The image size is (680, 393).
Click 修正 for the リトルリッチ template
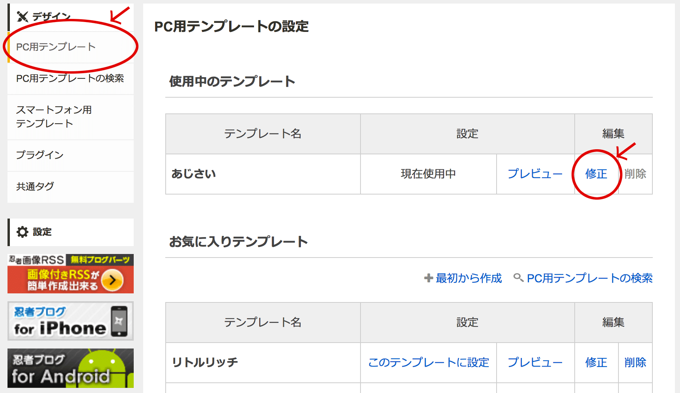tap(596, 362)
